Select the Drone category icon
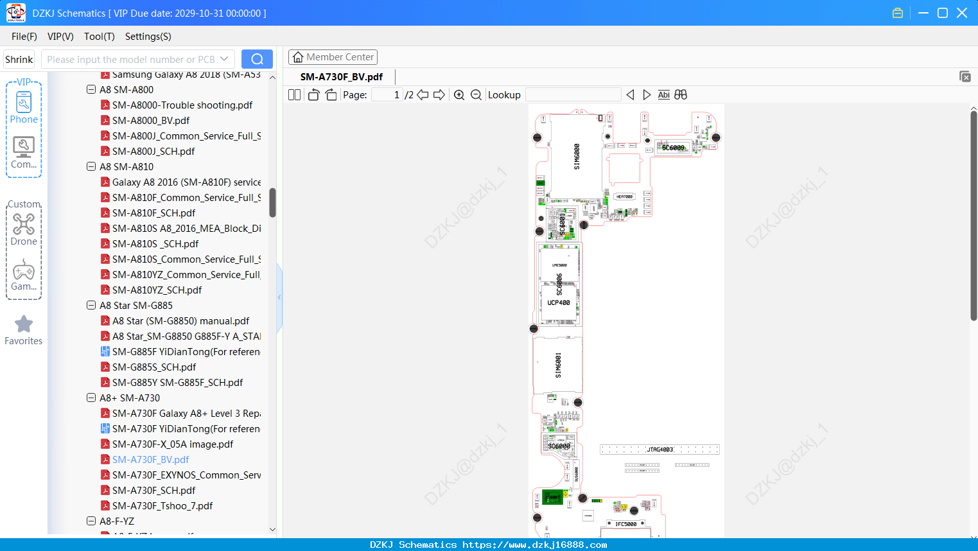This screenshot has height=551, width=978. click(x=24, y=229)
